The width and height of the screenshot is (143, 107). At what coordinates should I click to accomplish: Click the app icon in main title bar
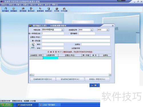pyautogui.click(x=1, y=1)
